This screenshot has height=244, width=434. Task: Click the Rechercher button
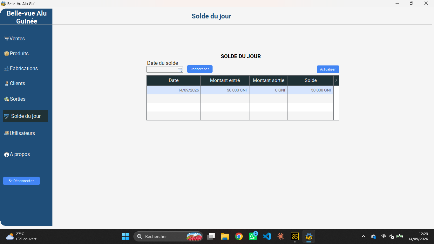200,69
